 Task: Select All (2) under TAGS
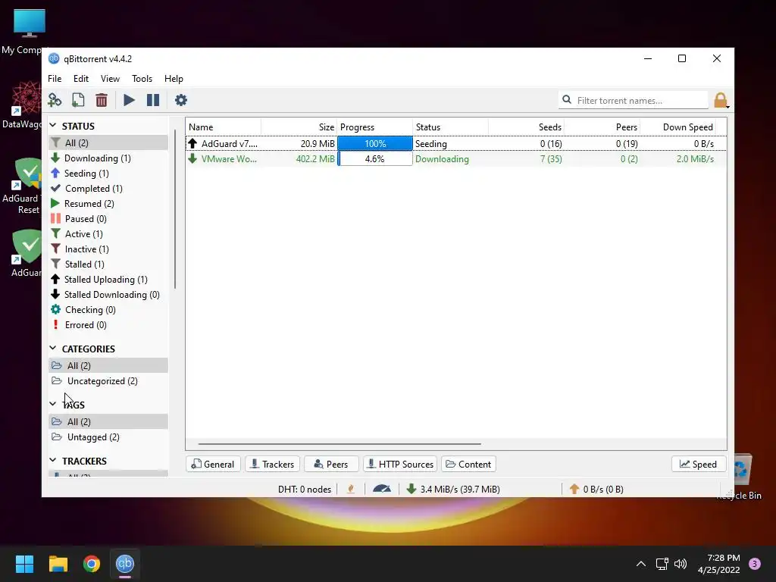pos(108,421)
